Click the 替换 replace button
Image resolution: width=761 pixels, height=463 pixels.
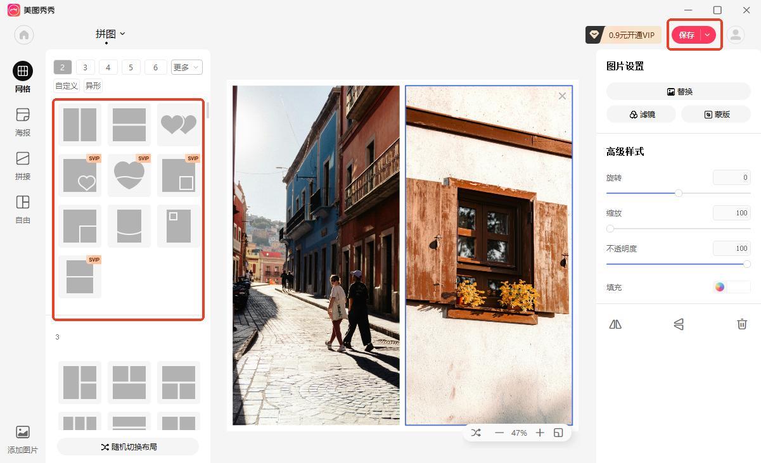pyautogui.click(x=678, y=91)
